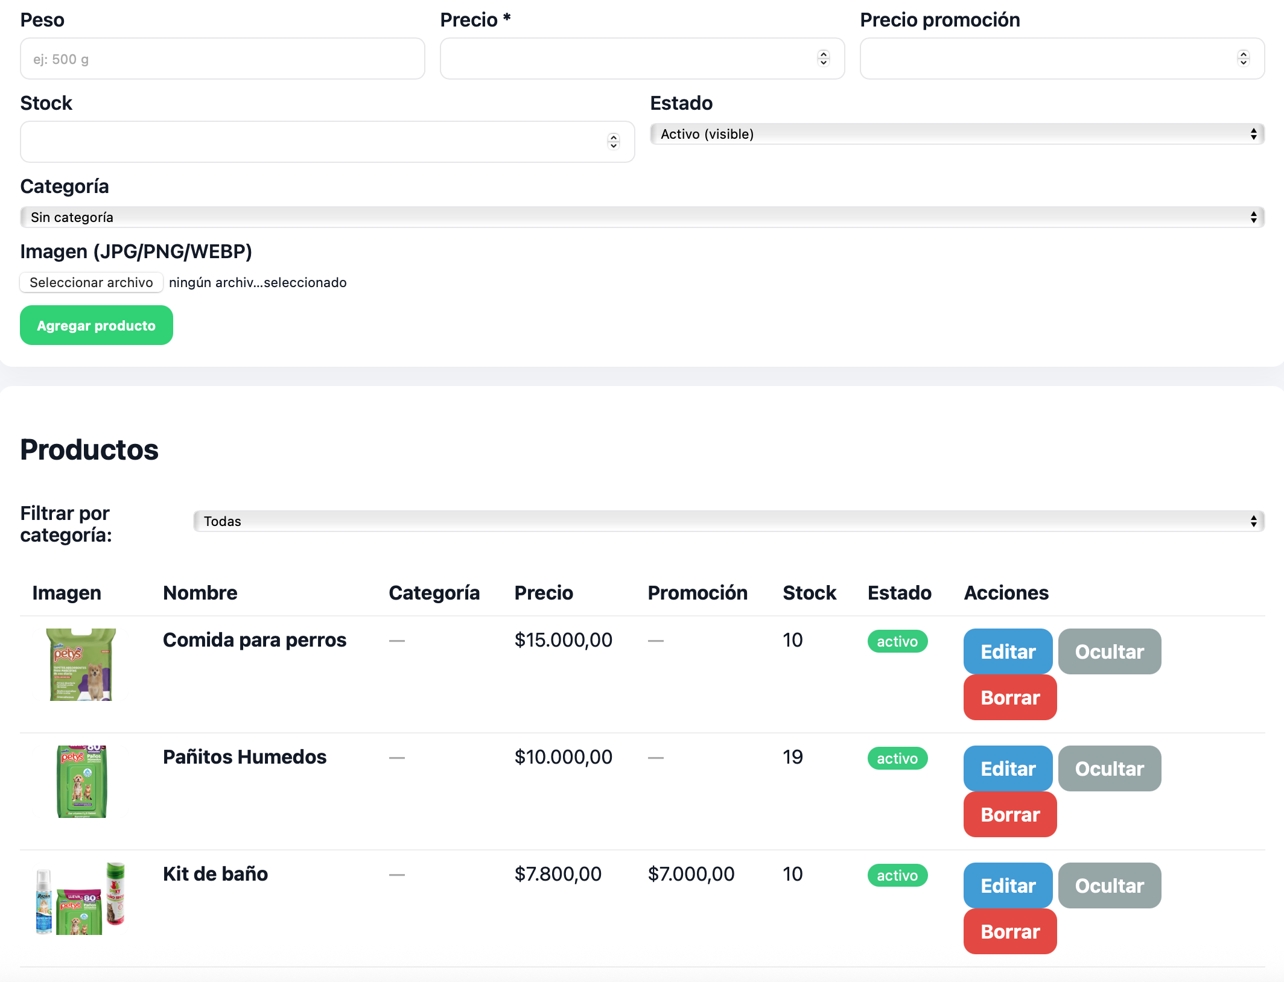The width and height of the screenshot is (1284, 982).
Task: Hide the Kit de baño product
Action: 1109,885
